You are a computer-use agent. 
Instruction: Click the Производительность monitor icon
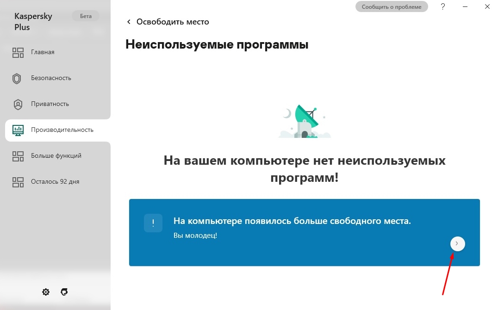tap(18, 130)
